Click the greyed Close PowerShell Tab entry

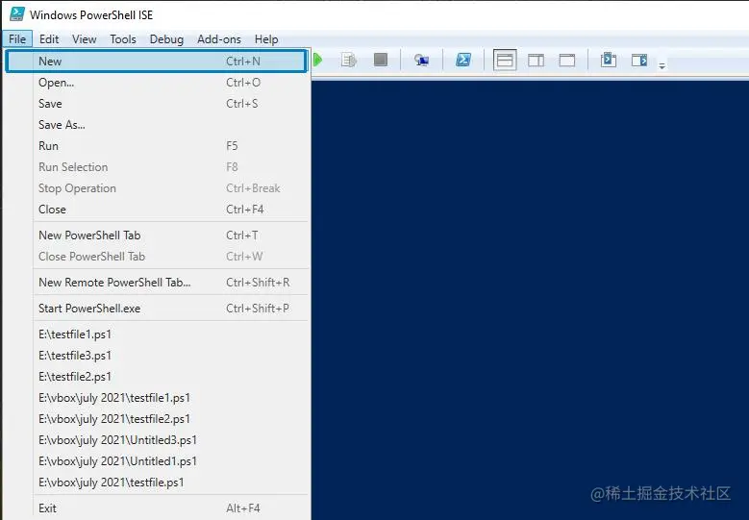156,257
